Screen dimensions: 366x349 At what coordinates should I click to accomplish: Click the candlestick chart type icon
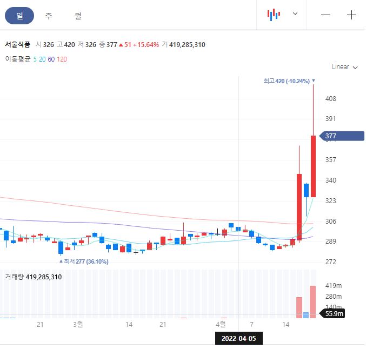coord(274,15)
